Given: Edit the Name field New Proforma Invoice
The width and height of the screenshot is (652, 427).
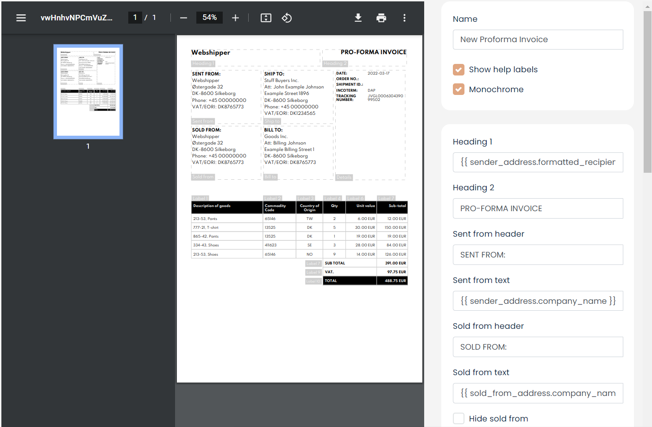Looking at the screenshot, I should 538,40.
